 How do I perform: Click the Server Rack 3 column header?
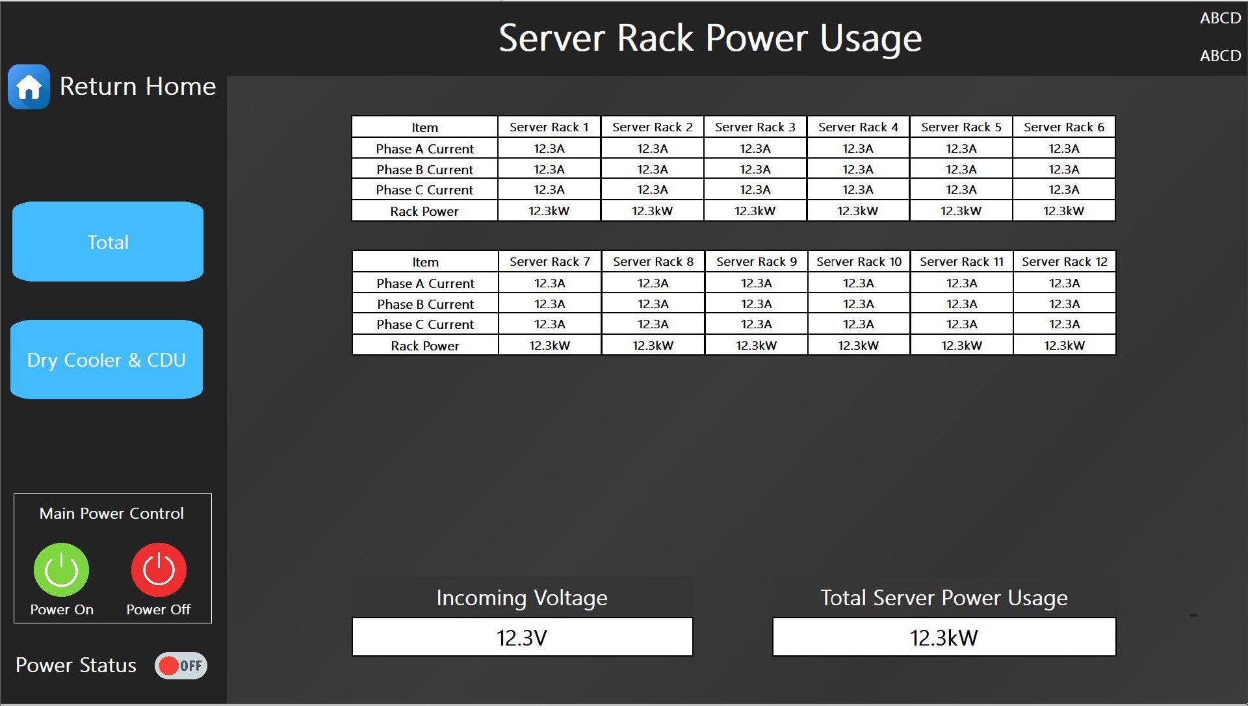click(755, 127)
